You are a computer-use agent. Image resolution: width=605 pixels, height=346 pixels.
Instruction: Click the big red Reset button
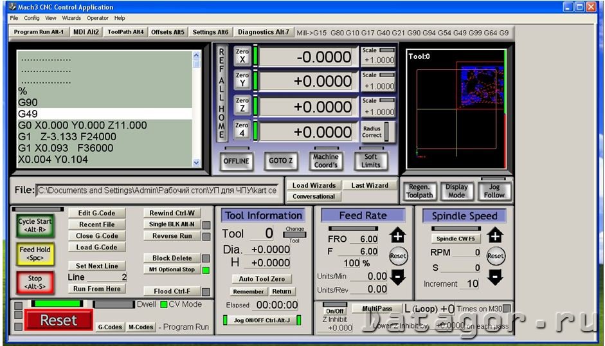[x=59, y=320]
